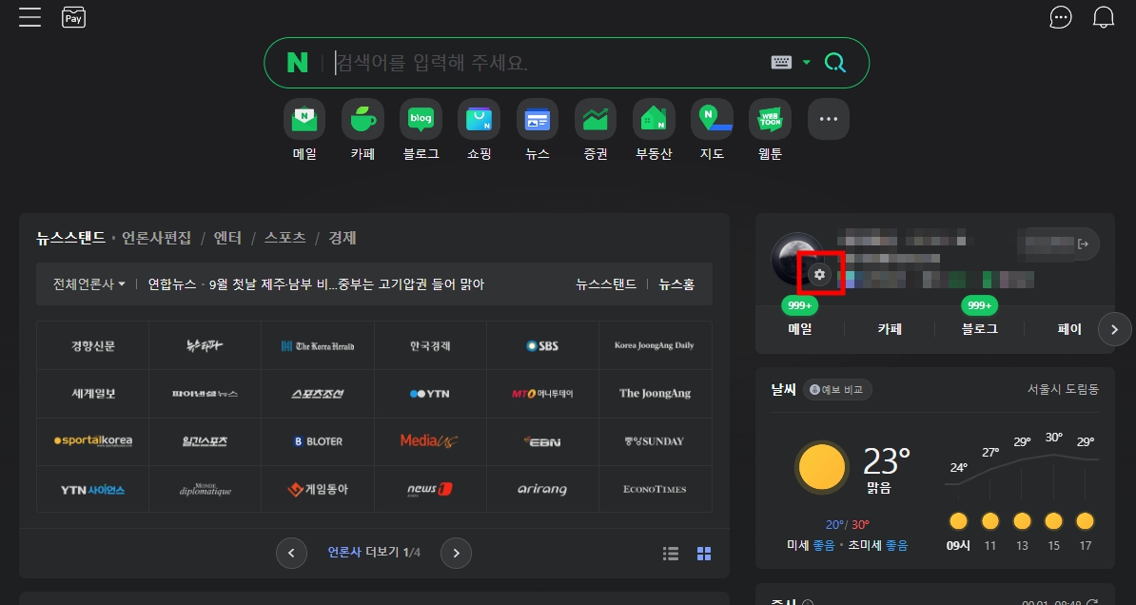Open the 세계일보 press tile
The height and width of the screenshot is (605, 1136).
click(x=92, y=394)
